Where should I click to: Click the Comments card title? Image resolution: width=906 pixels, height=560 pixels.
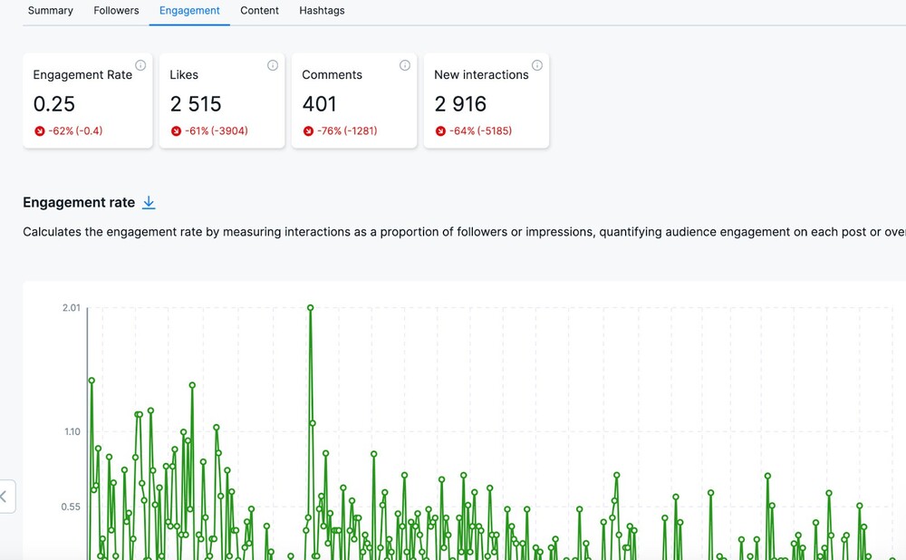click(x=333, y=74)
